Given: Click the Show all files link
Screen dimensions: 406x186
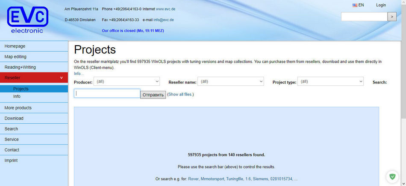Looking at the screenshot, I should tap(181, 94).
